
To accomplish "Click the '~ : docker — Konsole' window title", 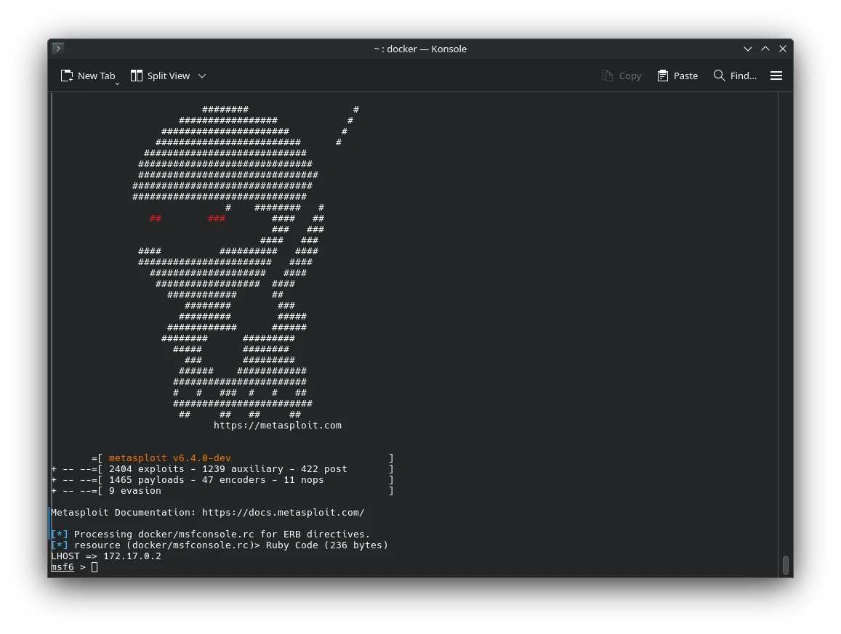I will point(420,49).
